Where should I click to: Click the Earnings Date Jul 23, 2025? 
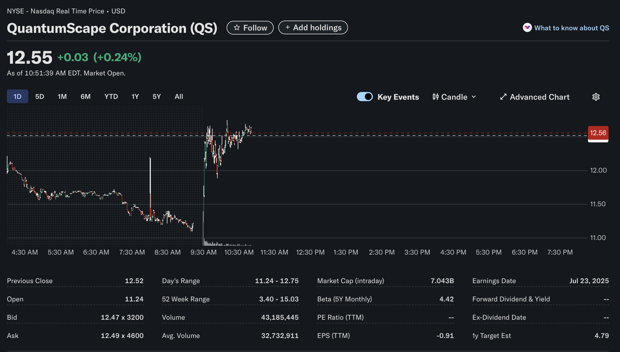coord(589,281)
